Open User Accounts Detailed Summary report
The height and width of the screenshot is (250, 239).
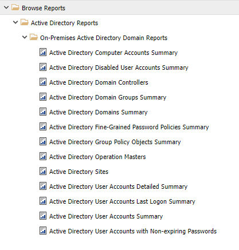(x=119, y=186)
